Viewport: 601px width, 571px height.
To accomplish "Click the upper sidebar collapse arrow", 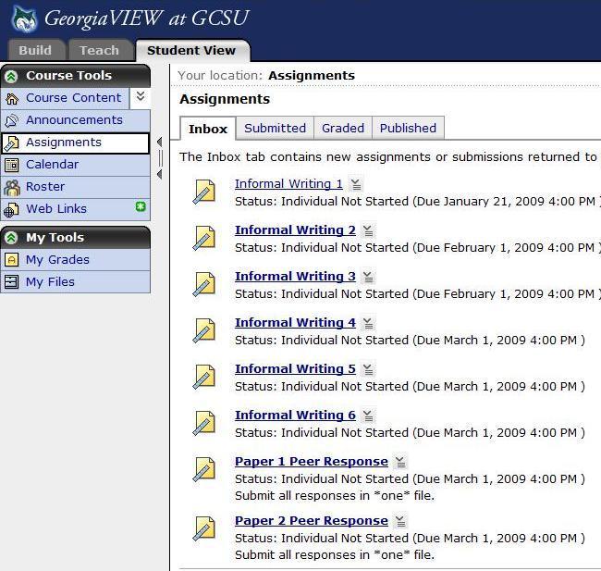I will pos(159,142).
